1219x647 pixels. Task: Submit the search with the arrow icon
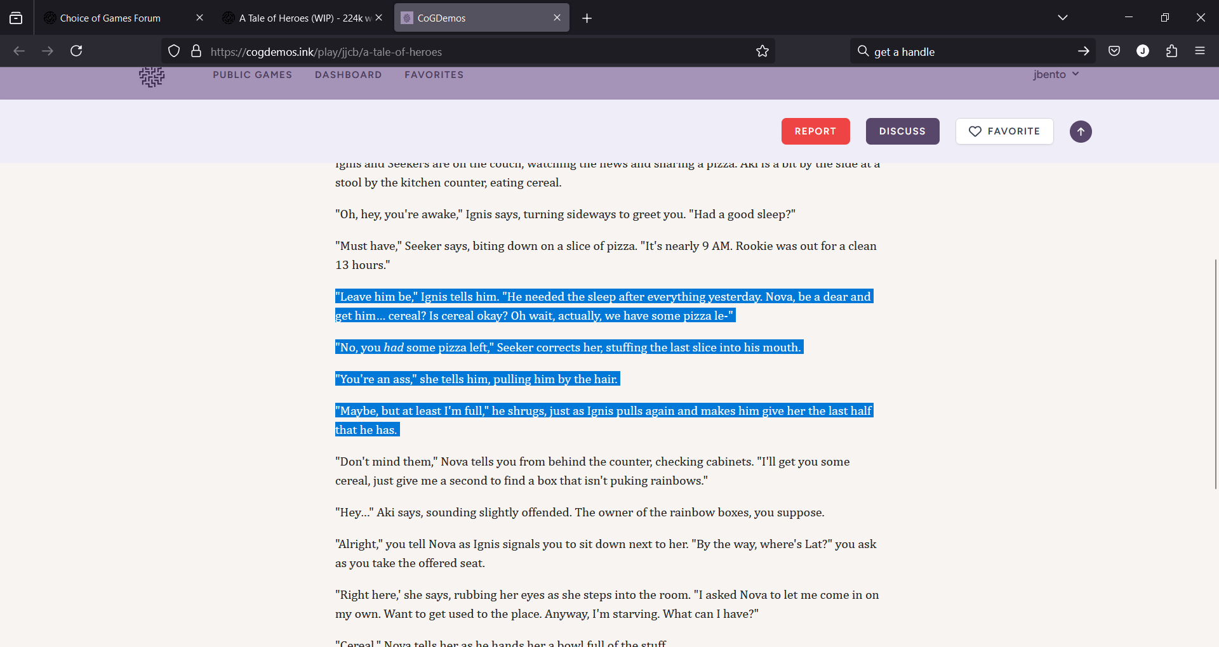tap(1083, 51)
